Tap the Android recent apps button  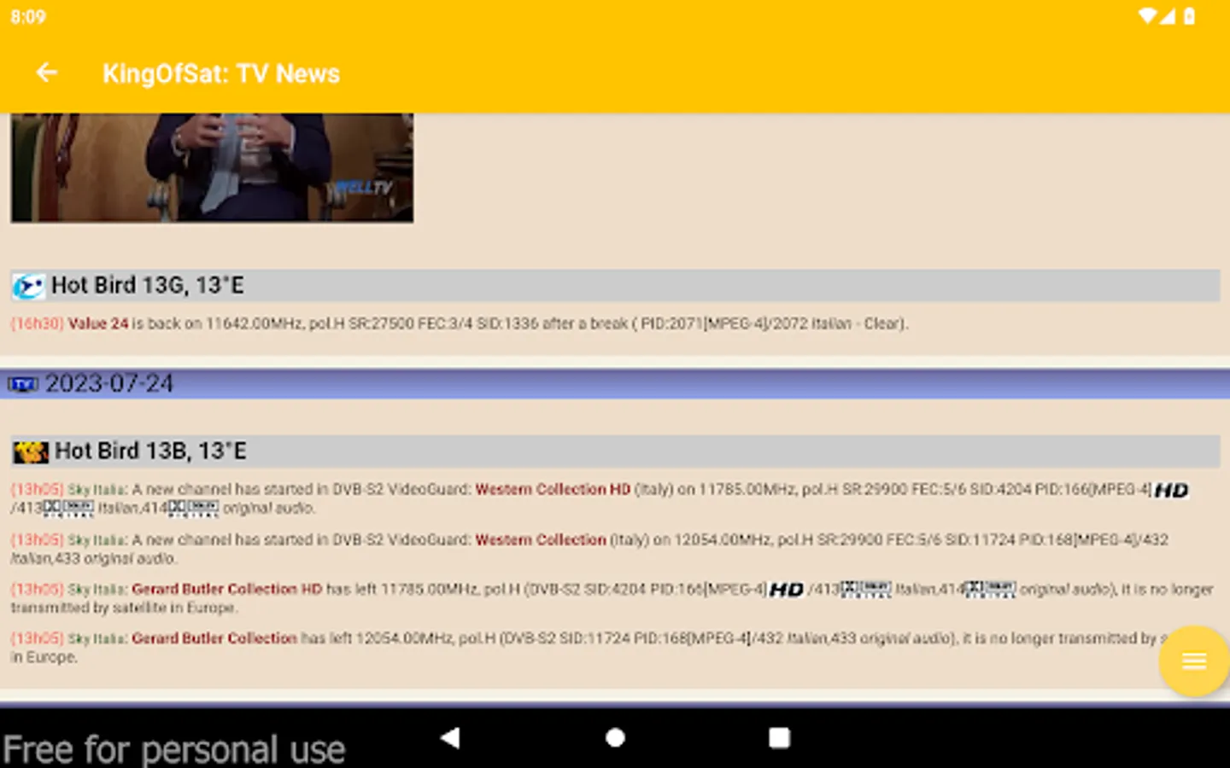[x=779, y=737]
